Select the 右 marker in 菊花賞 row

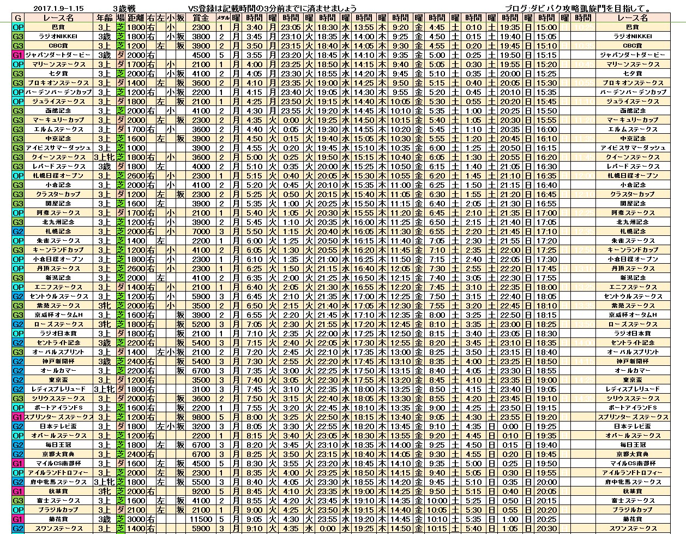point(151,519)
